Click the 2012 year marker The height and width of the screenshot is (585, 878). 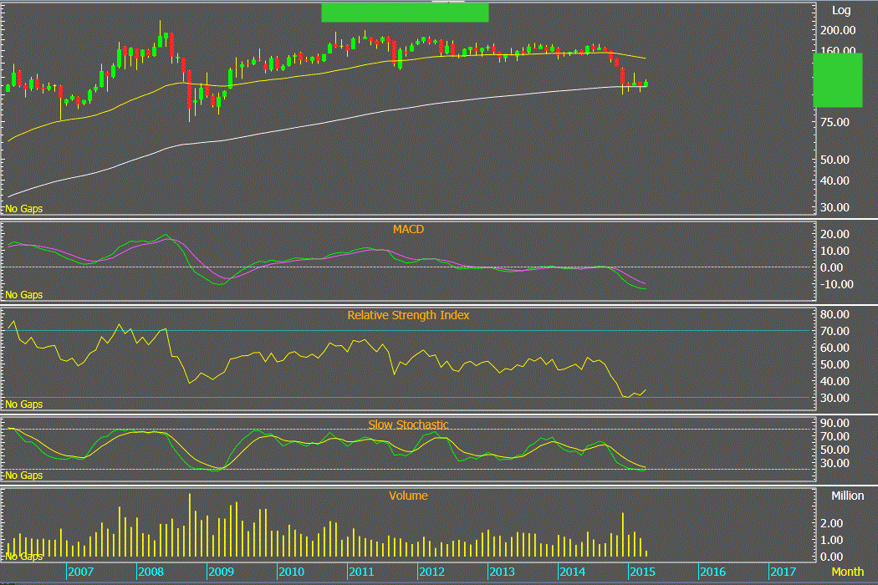[x=432, y=572]
